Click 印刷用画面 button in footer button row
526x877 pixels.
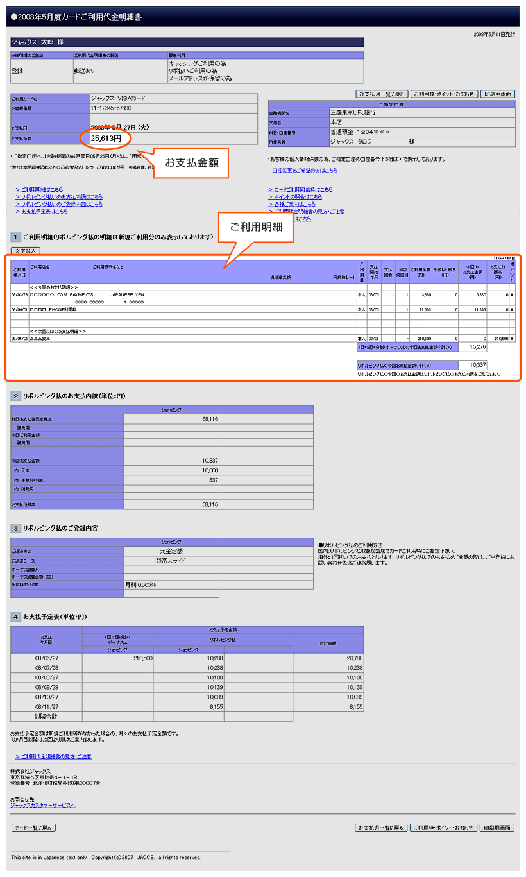click(497, 828)
